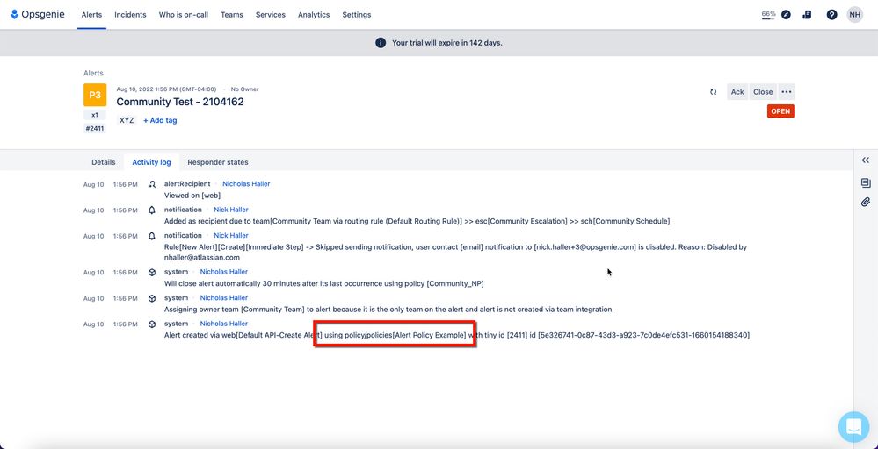Click the Alerts breadcrumb link
Image resolution: width=878 pixels, height=449 pixels.
coord(93,73)
